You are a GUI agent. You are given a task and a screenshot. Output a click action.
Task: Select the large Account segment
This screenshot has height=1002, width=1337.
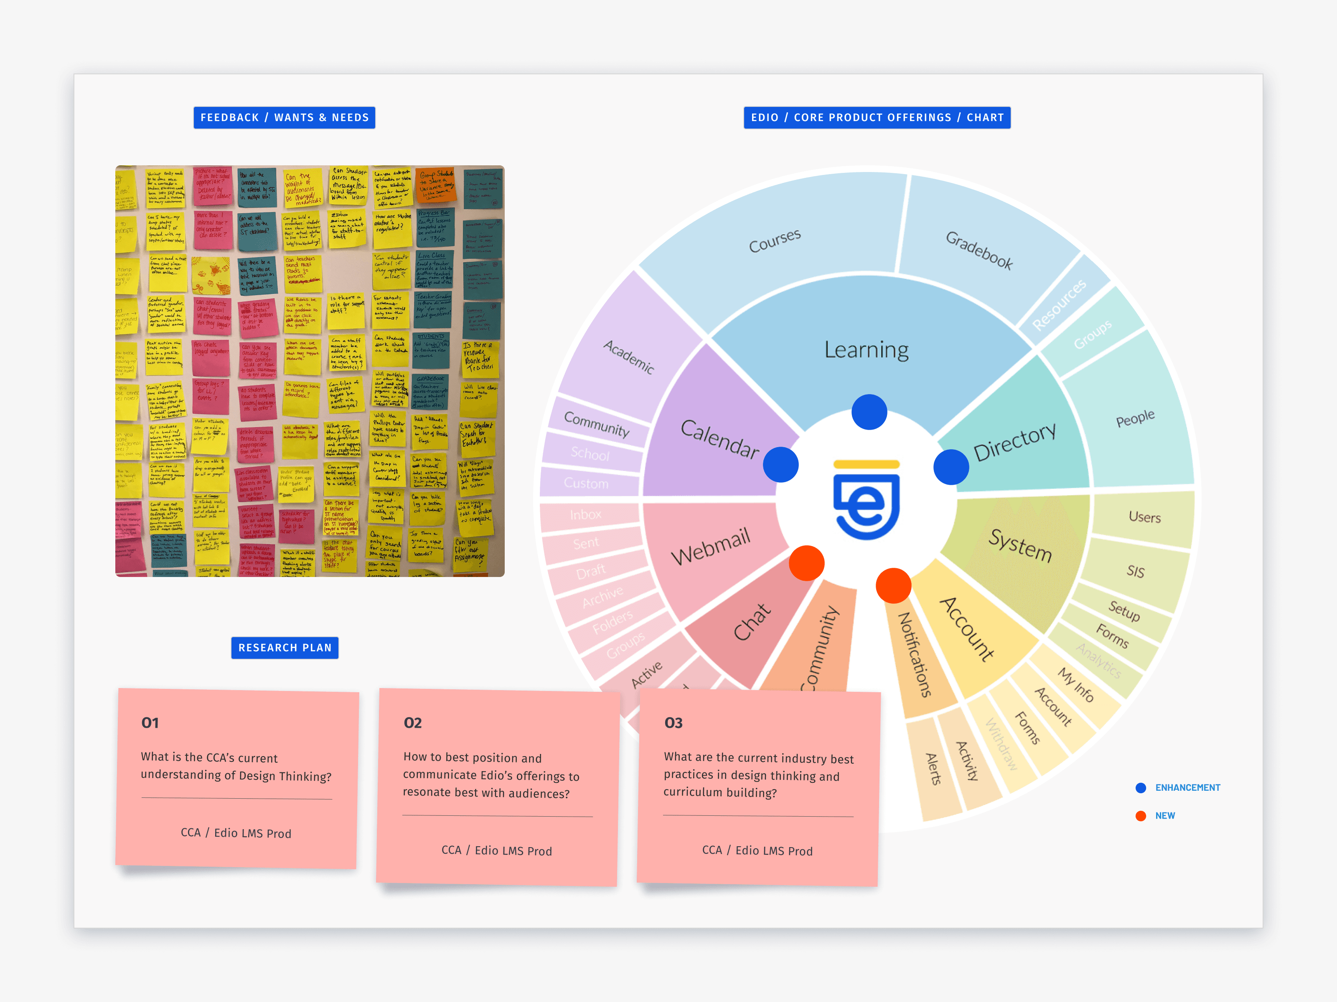pyautogui.click(x=967, y=629)
